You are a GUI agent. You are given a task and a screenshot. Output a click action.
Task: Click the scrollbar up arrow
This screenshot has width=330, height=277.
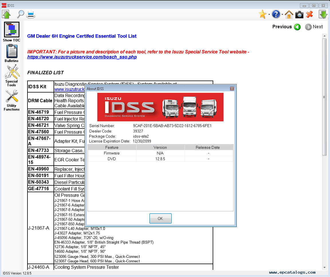point(325,36)
